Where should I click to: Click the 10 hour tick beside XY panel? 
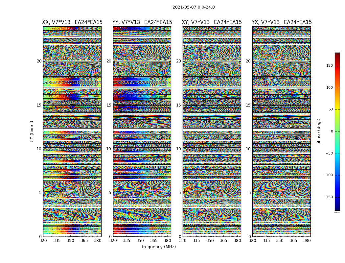coord(178,149)
